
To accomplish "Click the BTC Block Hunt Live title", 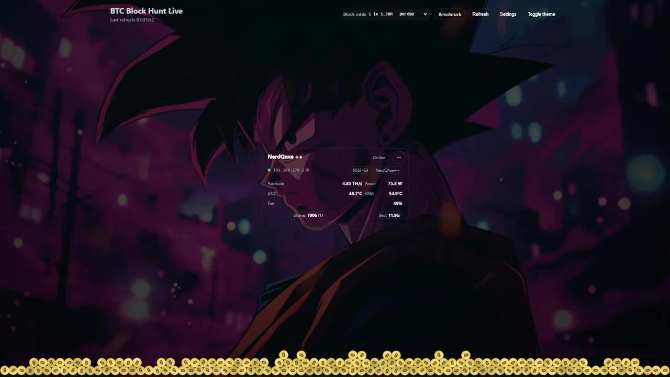I will (x=147, y=11).
